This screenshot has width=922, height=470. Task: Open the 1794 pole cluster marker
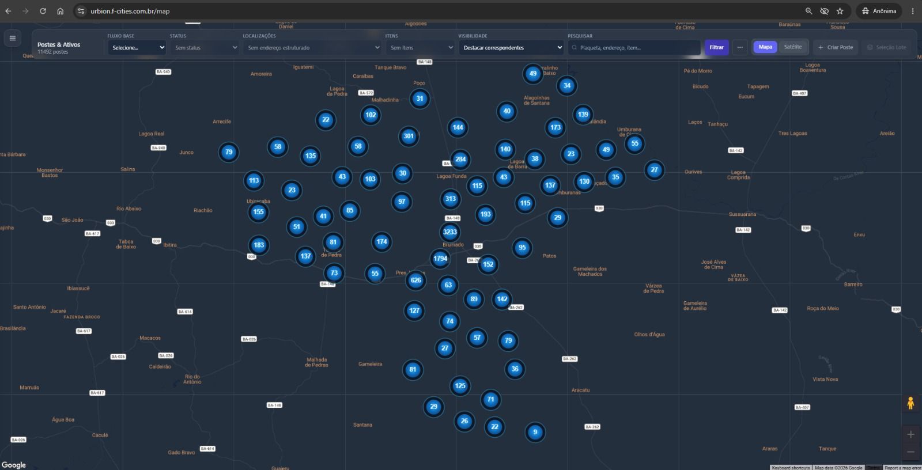coord(440,259)
